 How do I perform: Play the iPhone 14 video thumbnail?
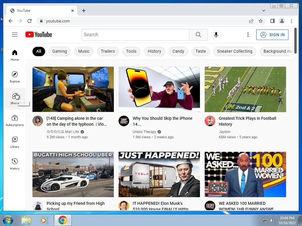(159, 89)
